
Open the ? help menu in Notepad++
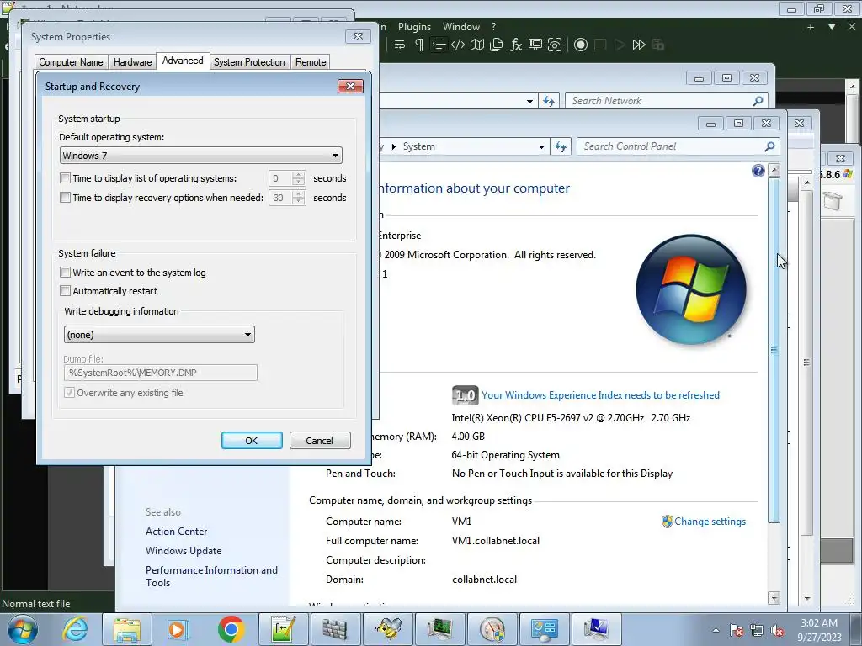493,27
